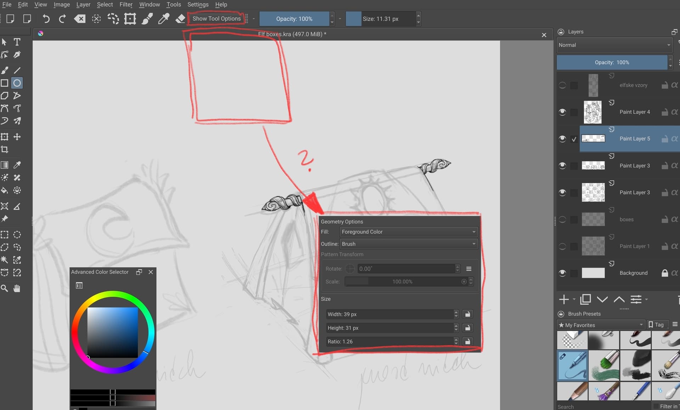Screen dimensions: 680x410
Task: Hide the Paint Layer 4 layer
Action: (x=562, y=112)
